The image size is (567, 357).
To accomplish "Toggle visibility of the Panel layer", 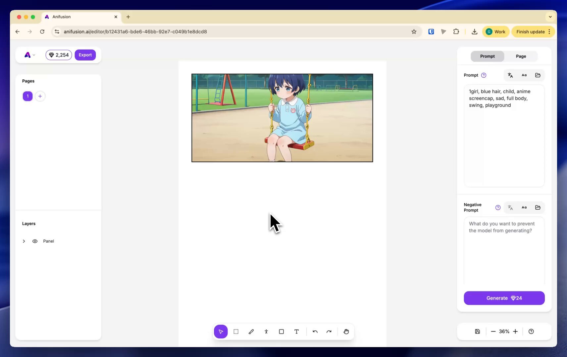I will click(35, 241).
